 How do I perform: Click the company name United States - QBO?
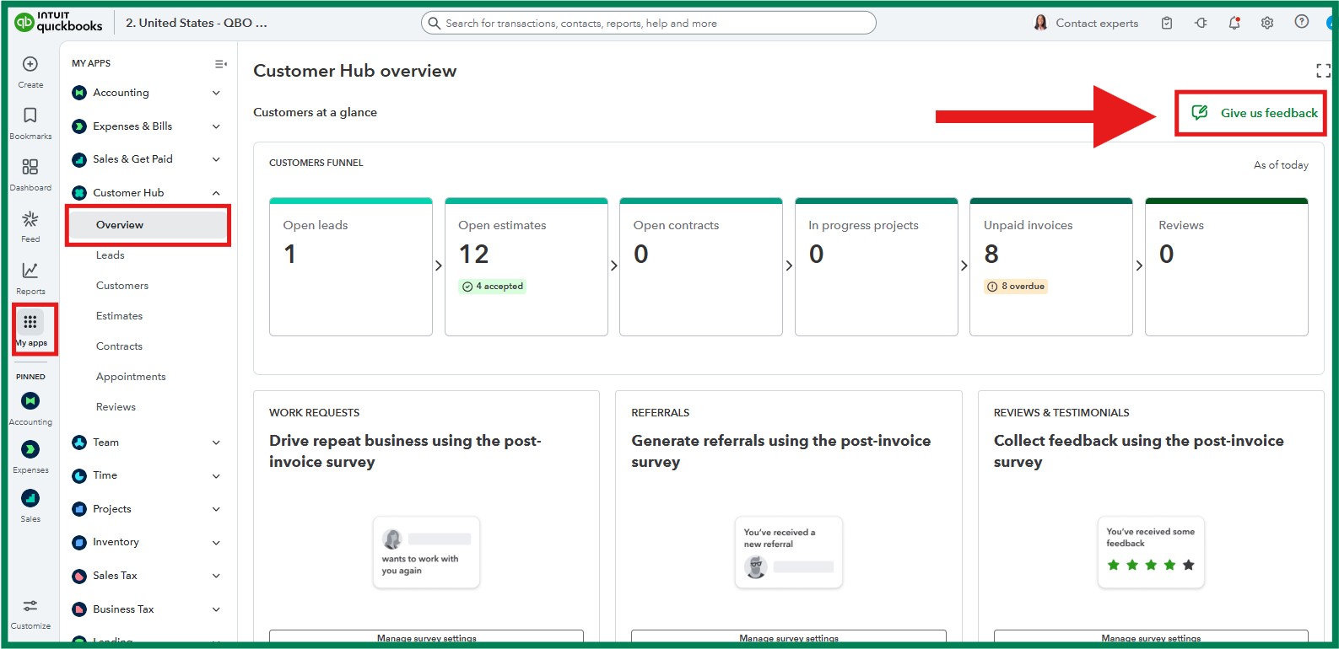(197, 23)
